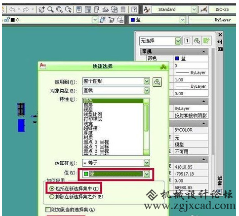
Task: Click the property list scrollbar thumb
Action: 146,118
